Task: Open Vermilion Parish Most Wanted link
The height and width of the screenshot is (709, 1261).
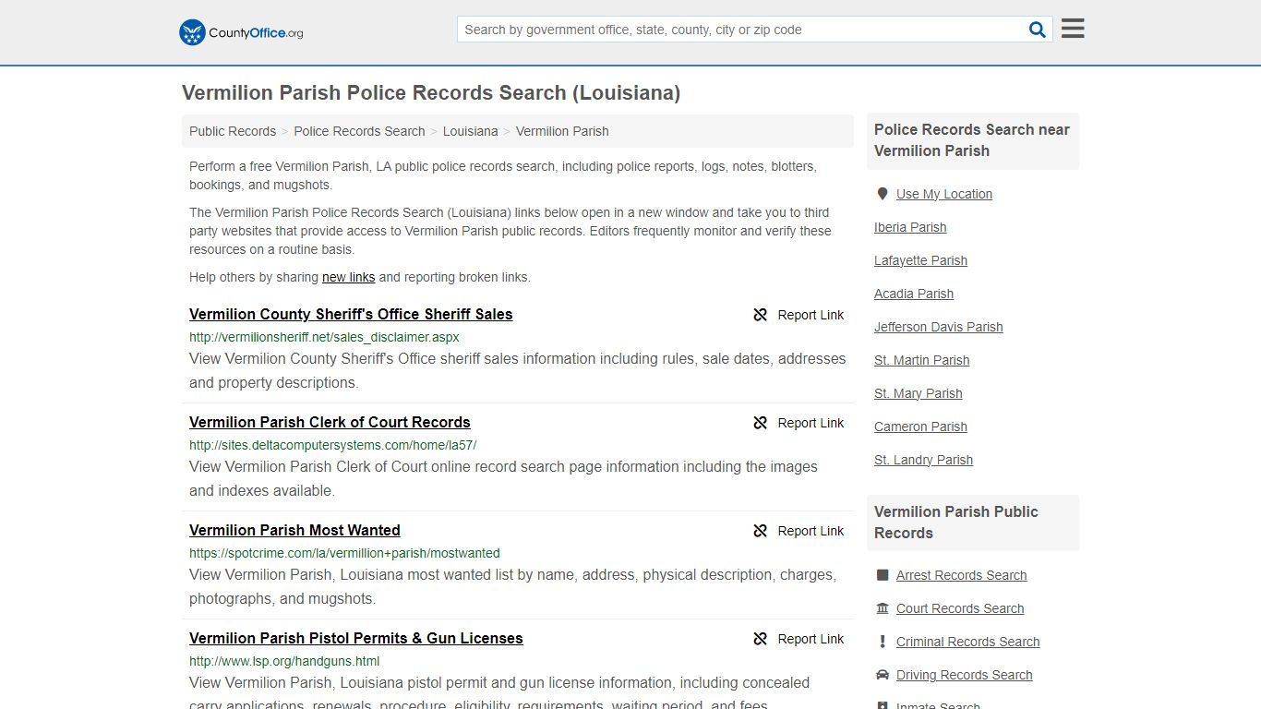Action: (294, 530)
